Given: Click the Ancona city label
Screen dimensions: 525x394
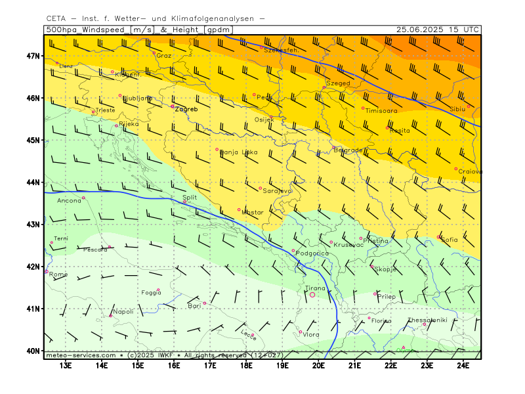Looking at the screenshot, I should [69, 201].
